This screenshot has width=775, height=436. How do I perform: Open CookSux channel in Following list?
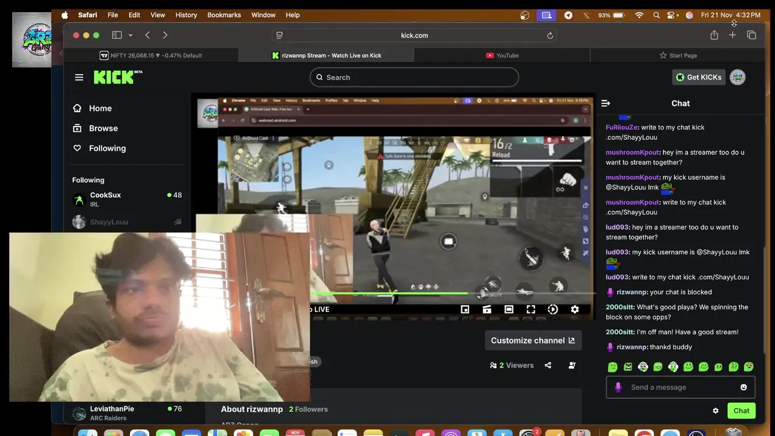(x=127, y=199)
